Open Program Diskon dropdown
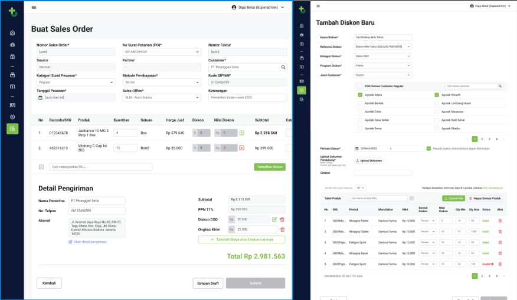 [382, 66]
